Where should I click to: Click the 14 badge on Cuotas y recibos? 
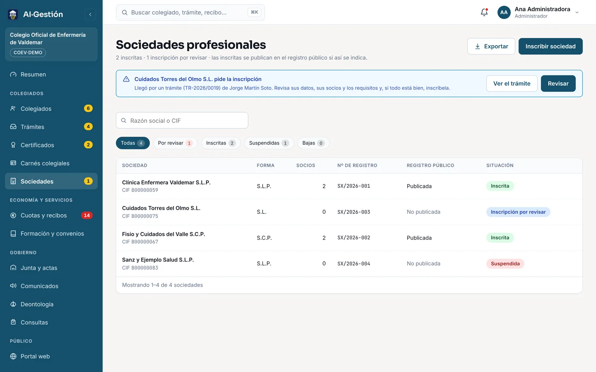point(87,215)
